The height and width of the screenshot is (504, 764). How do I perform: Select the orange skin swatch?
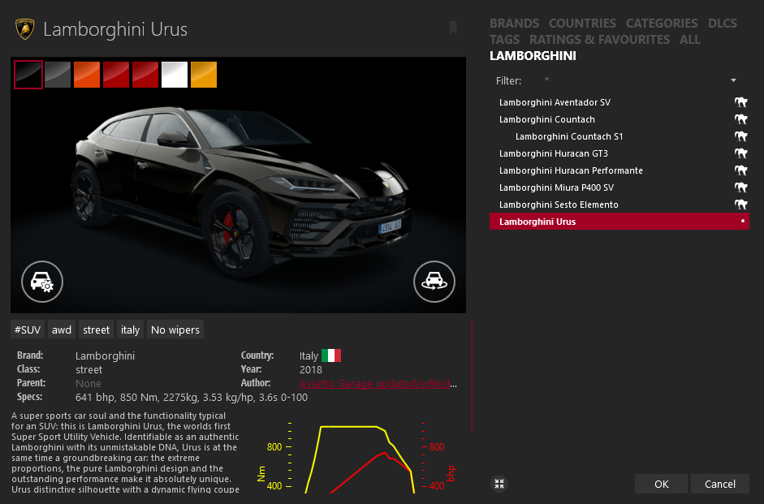(87, 75)
